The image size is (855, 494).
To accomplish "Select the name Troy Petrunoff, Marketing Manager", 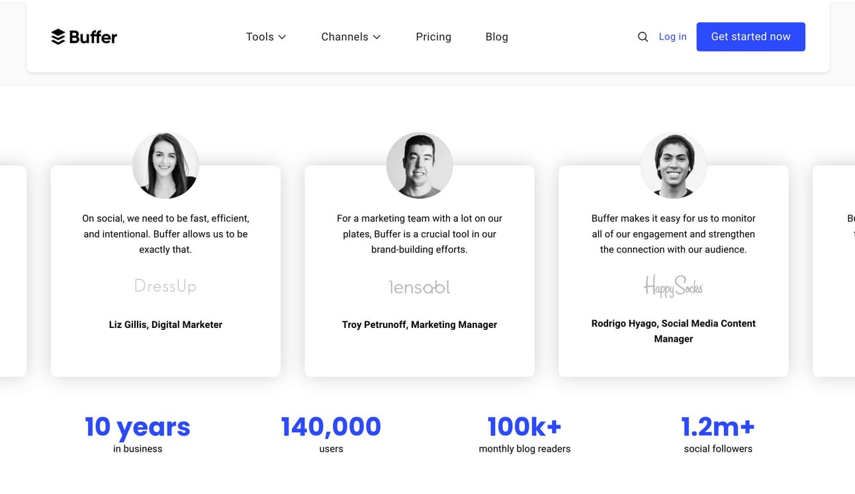I will click(x=420, y=325).
